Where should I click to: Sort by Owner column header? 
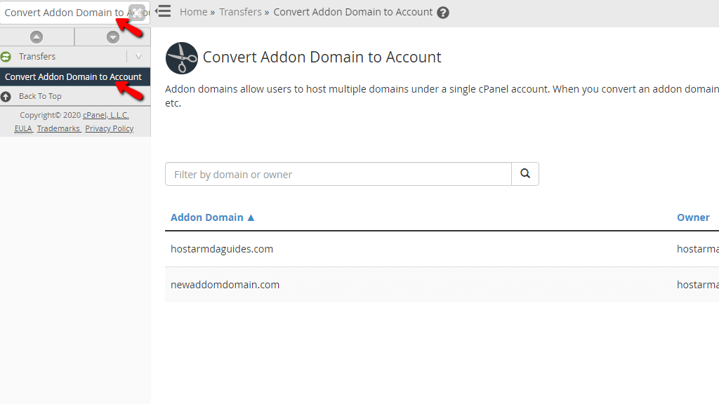(693, 217)
